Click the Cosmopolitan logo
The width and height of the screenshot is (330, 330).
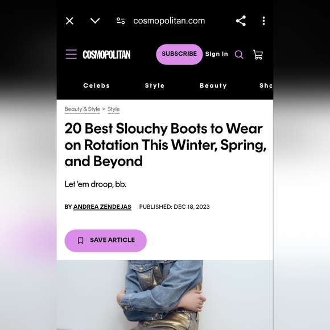[106, 55]
